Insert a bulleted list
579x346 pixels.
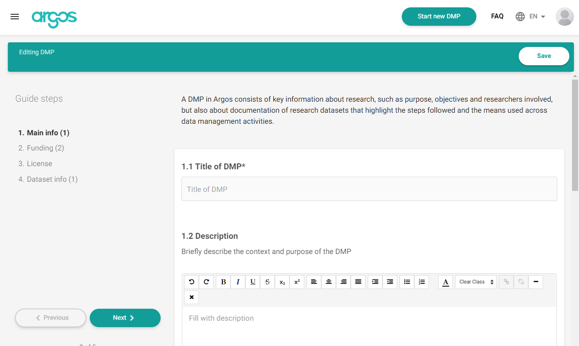(407, 282)
